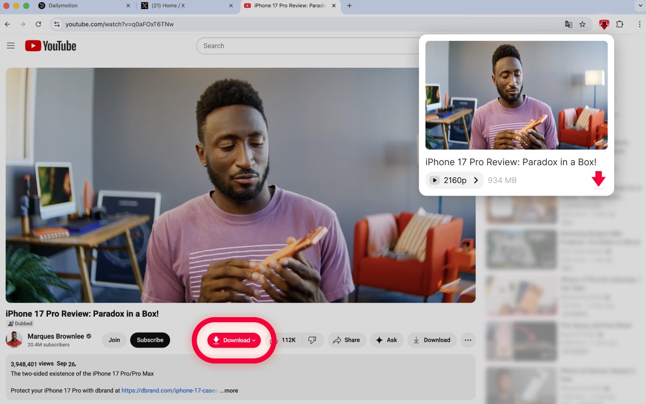The height and width of the screenshot is (404, 646).
Task: Open the Ask AI button
Action: pyautogui.click(x=386, y=340)
